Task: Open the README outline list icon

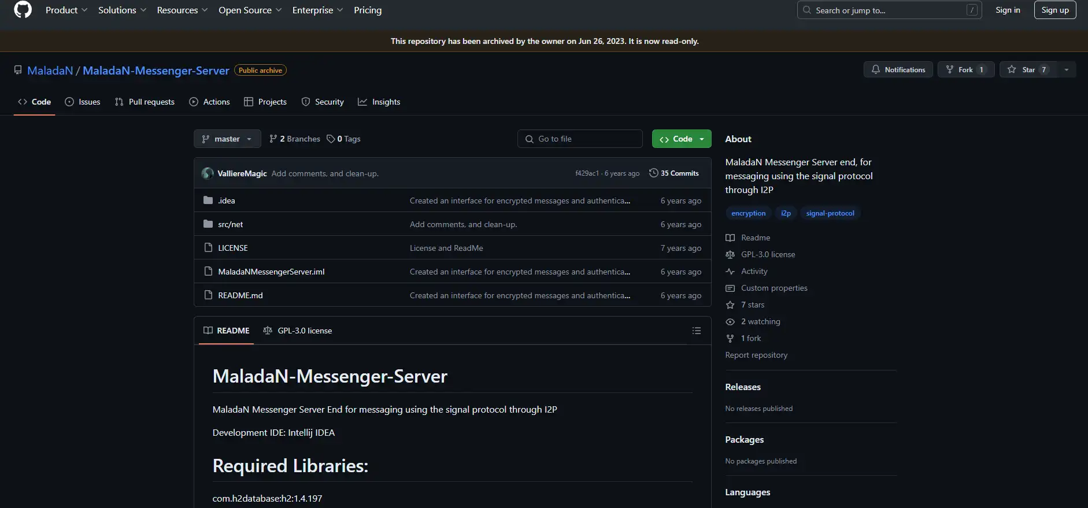Action: pos(697,331)
